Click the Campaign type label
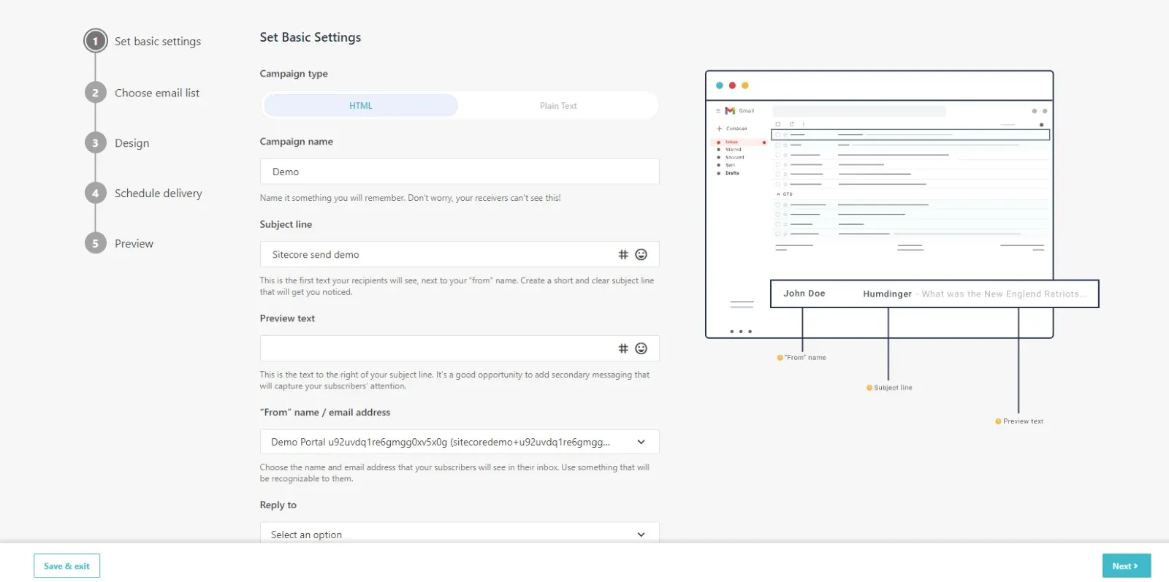Screen dimensions: 1169x582 tap(294, 74)
